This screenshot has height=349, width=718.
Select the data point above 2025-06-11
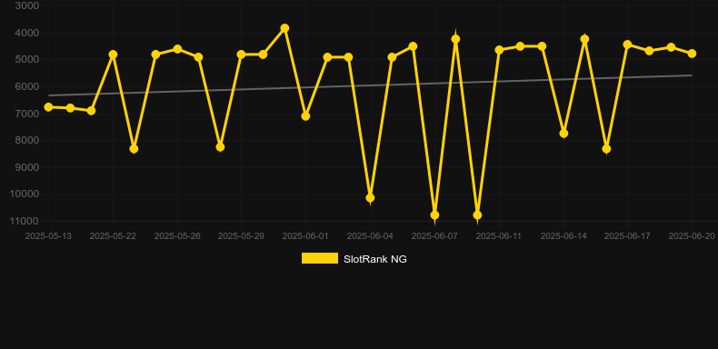point(499,49)
